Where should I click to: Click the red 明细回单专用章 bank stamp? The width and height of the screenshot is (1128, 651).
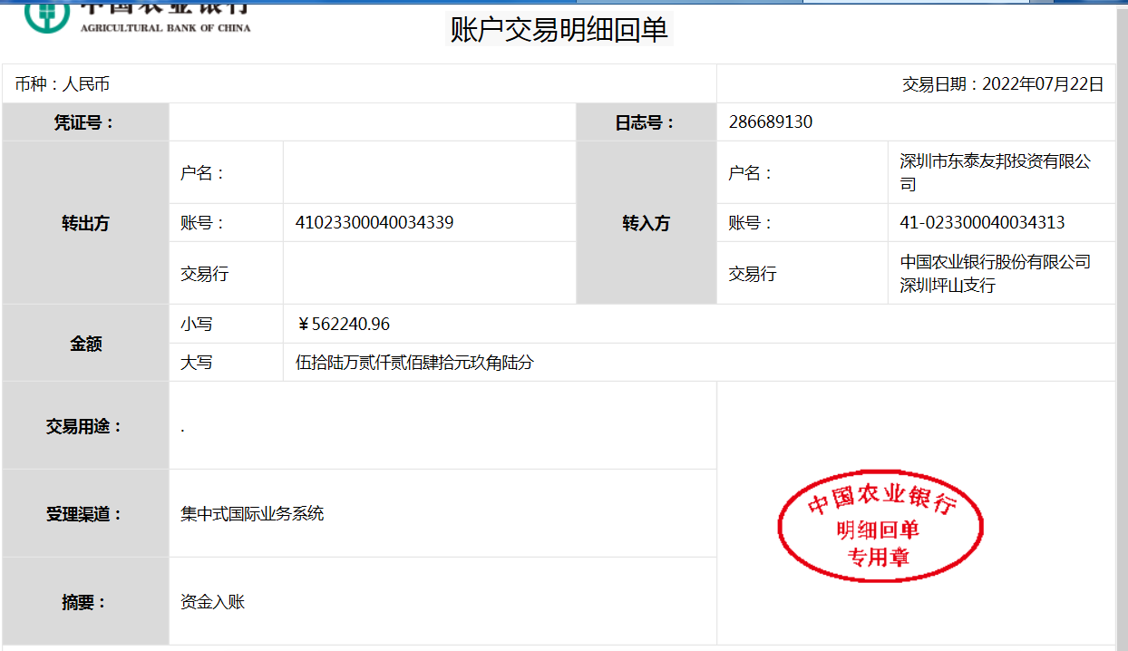[880, 526]
